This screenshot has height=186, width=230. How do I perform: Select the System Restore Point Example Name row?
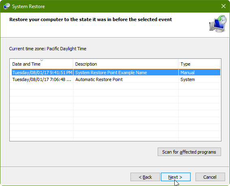pyautogui.click(x=116, y=73)
